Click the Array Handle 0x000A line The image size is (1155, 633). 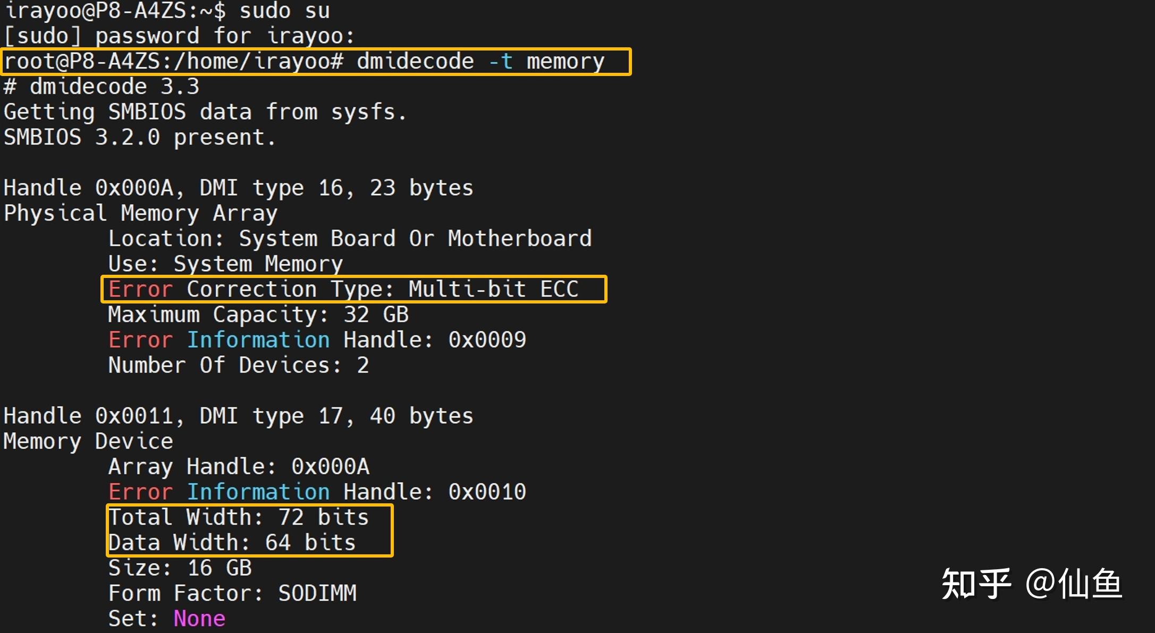(239, 467)
